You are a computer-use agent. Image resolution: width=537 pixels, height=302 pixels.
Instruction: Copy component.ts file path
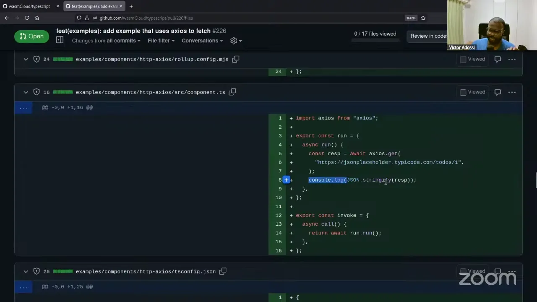coord(232,92)
